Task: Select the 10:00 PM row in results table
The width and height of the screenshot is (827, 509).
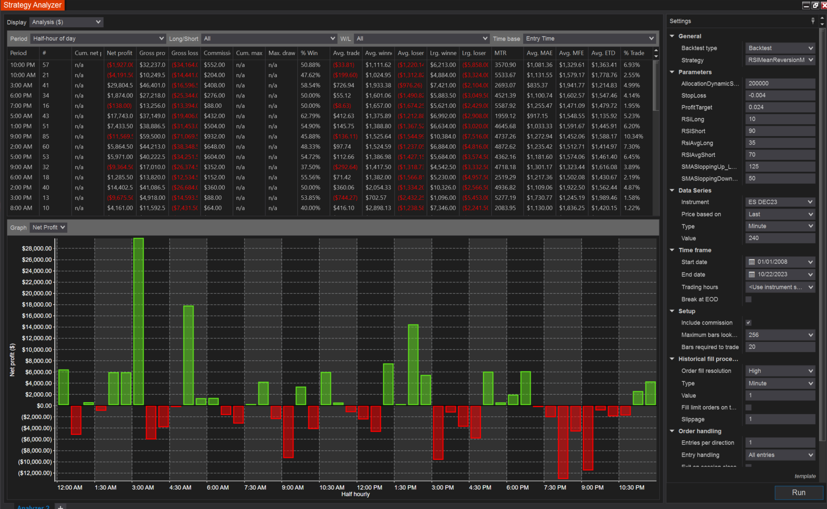Action: coord(330,65)
